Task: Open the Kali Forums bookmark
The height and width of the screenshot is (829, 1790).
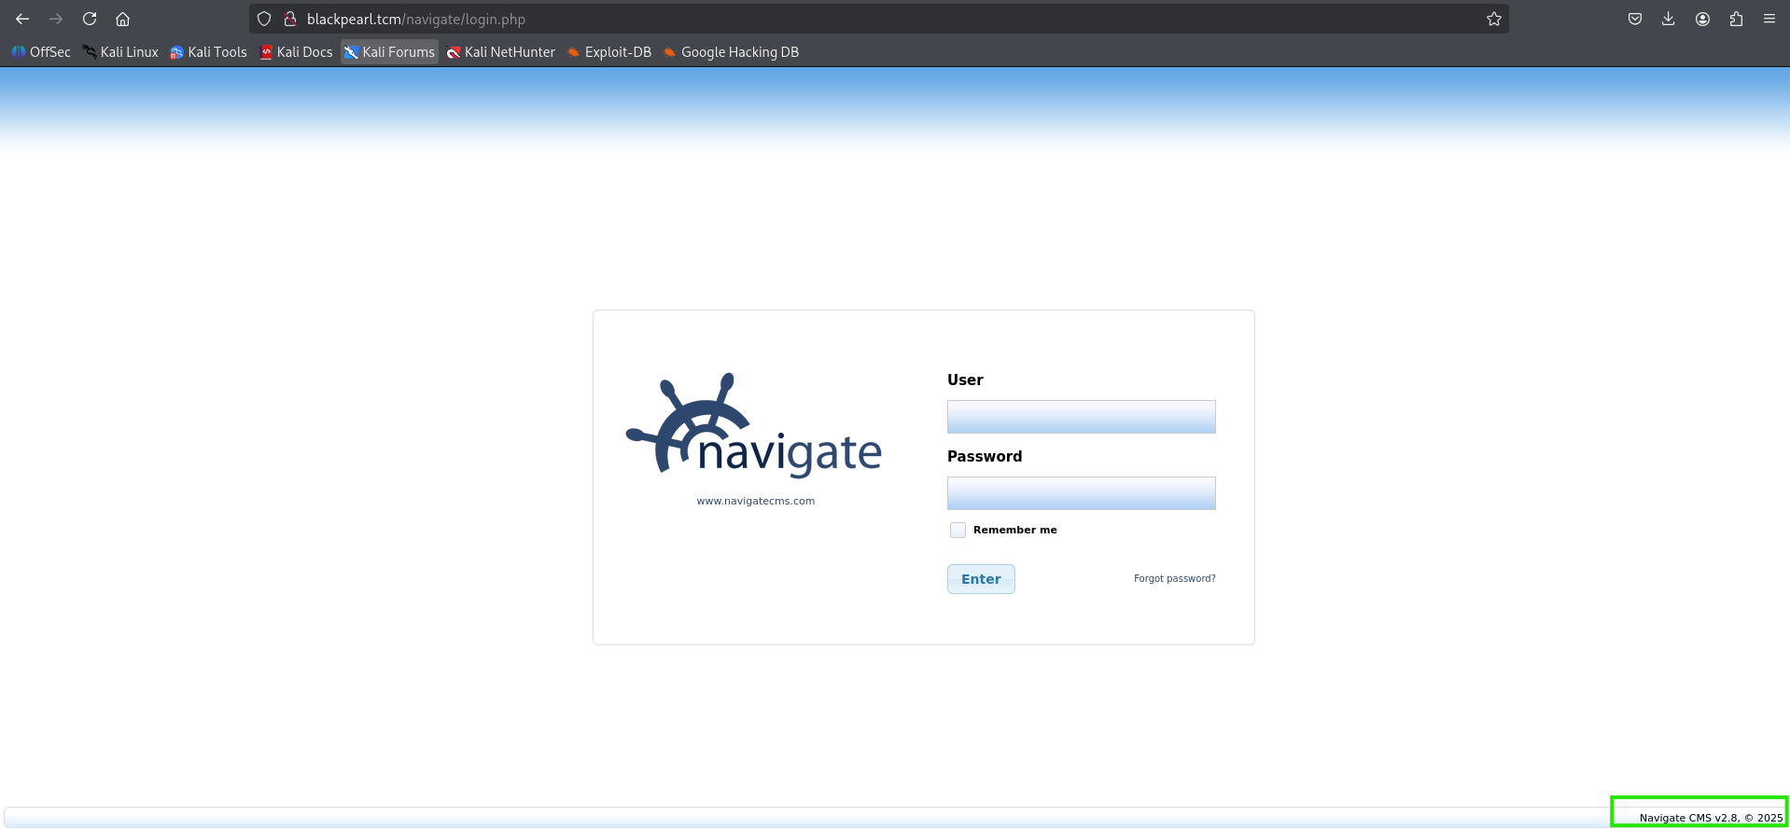Action: click(389, 52)
